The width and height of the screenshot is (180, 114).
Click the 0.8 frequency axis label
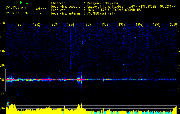pyautogui.click(x=2, y=80)
